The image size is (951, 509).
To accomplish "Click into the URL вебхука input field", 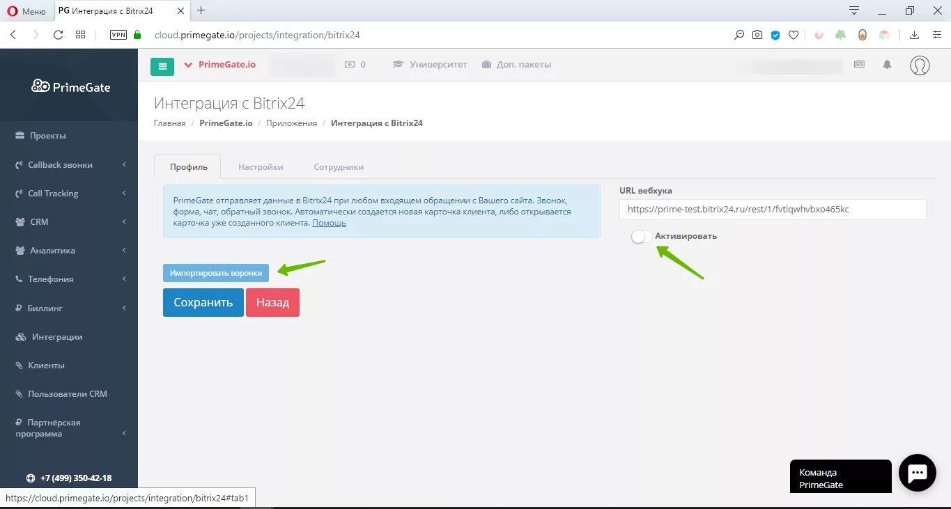I will coord(773,210).
